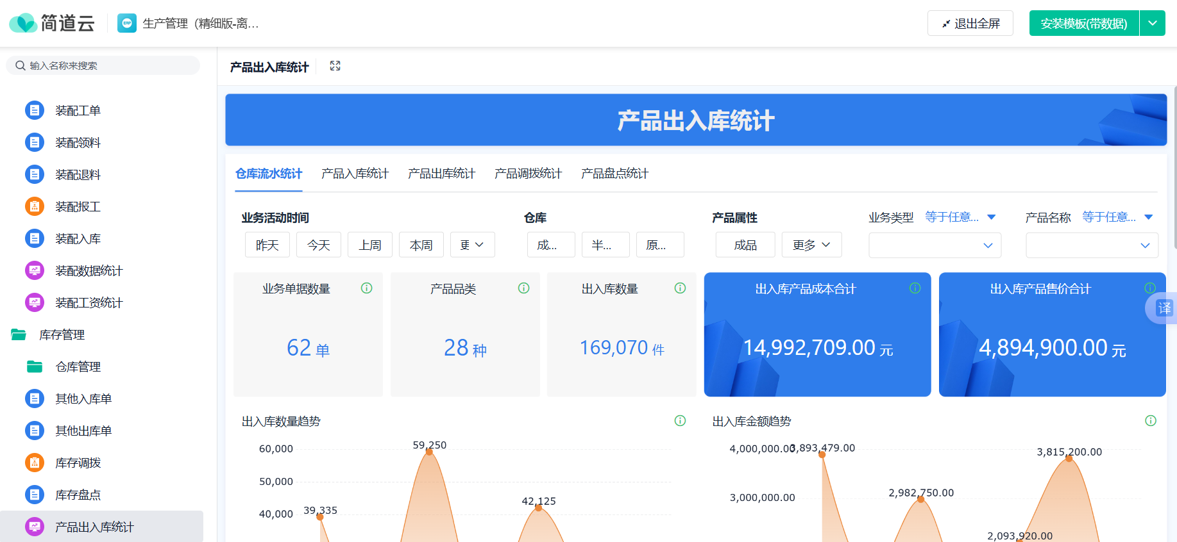Open the 业务类型 value select box
This screenshot has height=542, width=1177.
(935, 245)
